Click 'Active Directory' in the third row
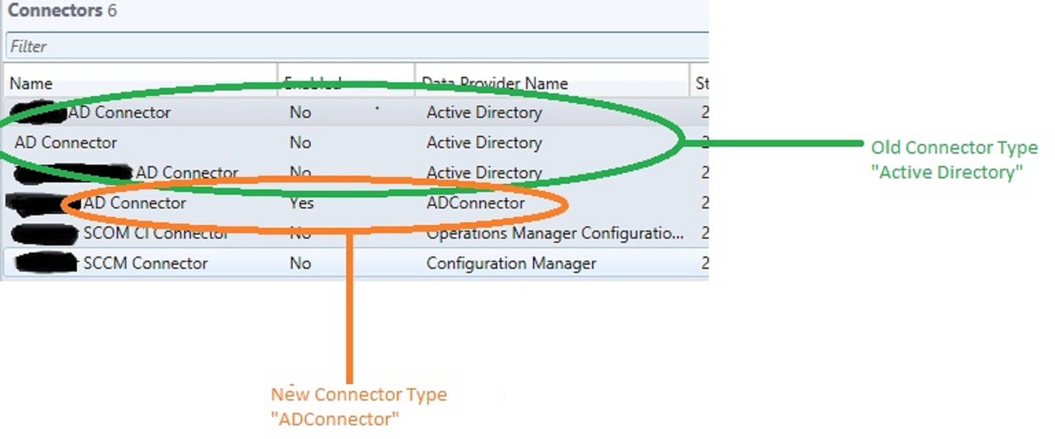 [x=484, y=173]
